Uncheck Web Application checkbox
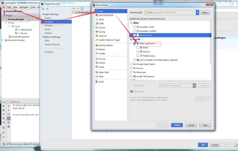 pyautogui.click(x=134, y=43)
